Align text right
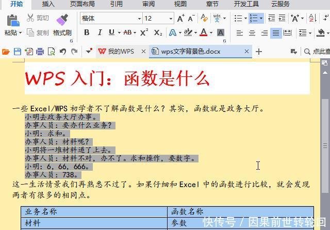Viewport: 330px width, 230px height. [x=264, y=33]
